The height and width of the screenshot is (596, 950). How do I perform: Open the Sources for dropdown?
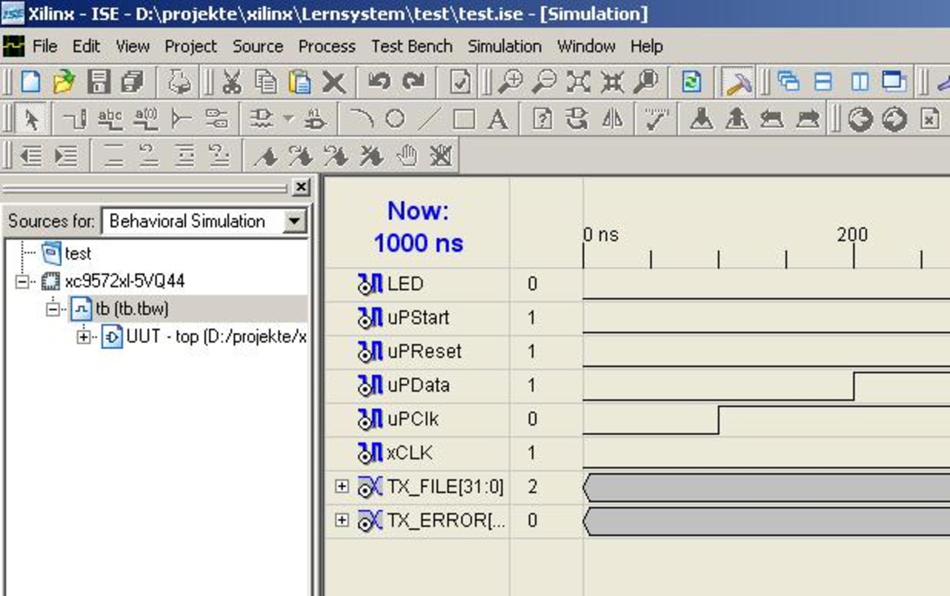[x=294, y=221]
